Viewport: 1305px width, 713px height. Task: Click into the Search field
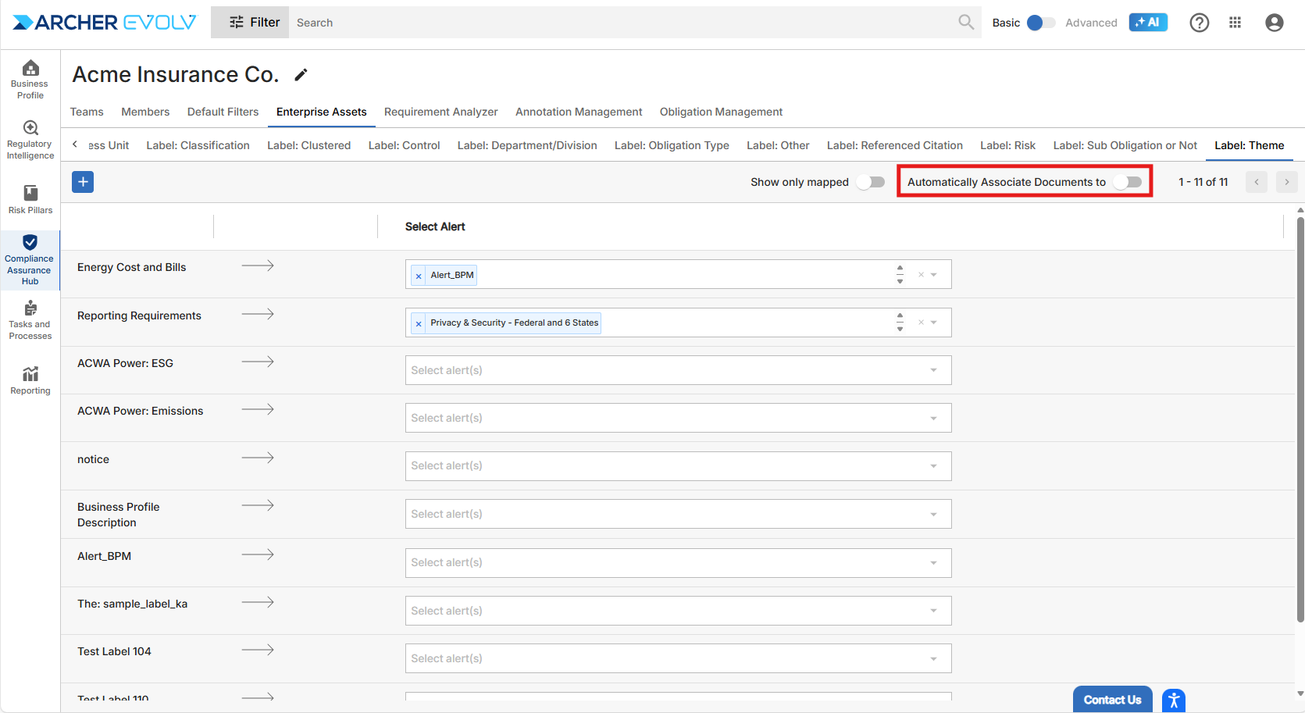click(x=625, y=23)
